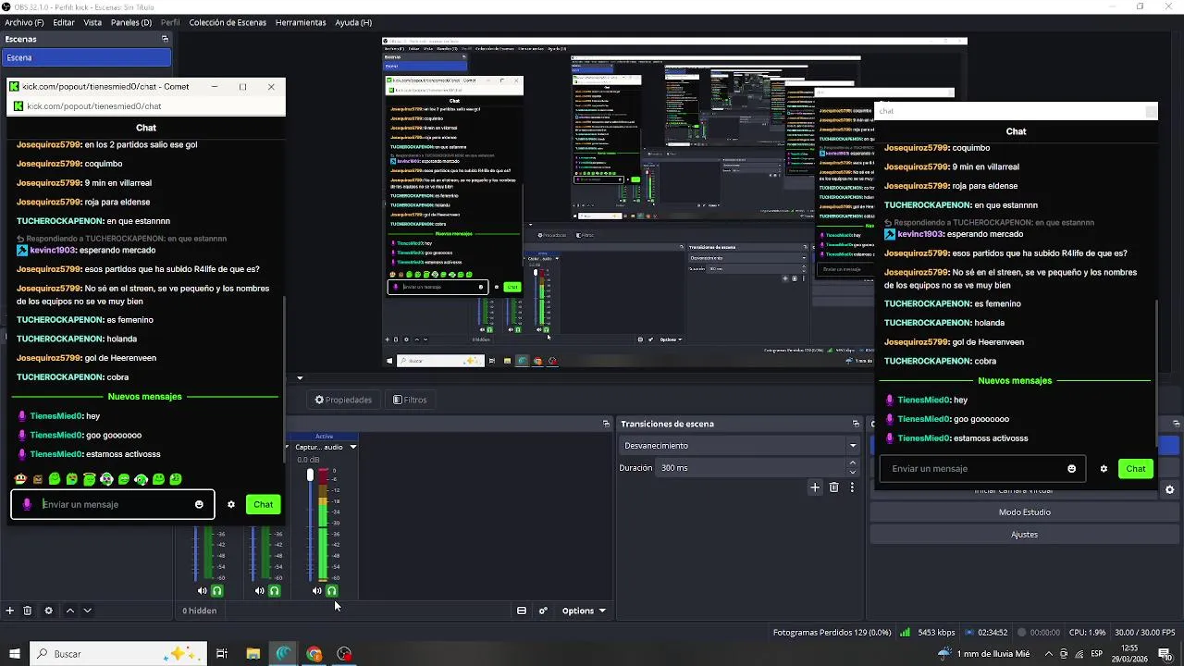Click Fotogramas Perdidos 129 (0.0%) in the status bar
Image resolution: width=1184 pixels, height=666 pixels.
[832, 633]
